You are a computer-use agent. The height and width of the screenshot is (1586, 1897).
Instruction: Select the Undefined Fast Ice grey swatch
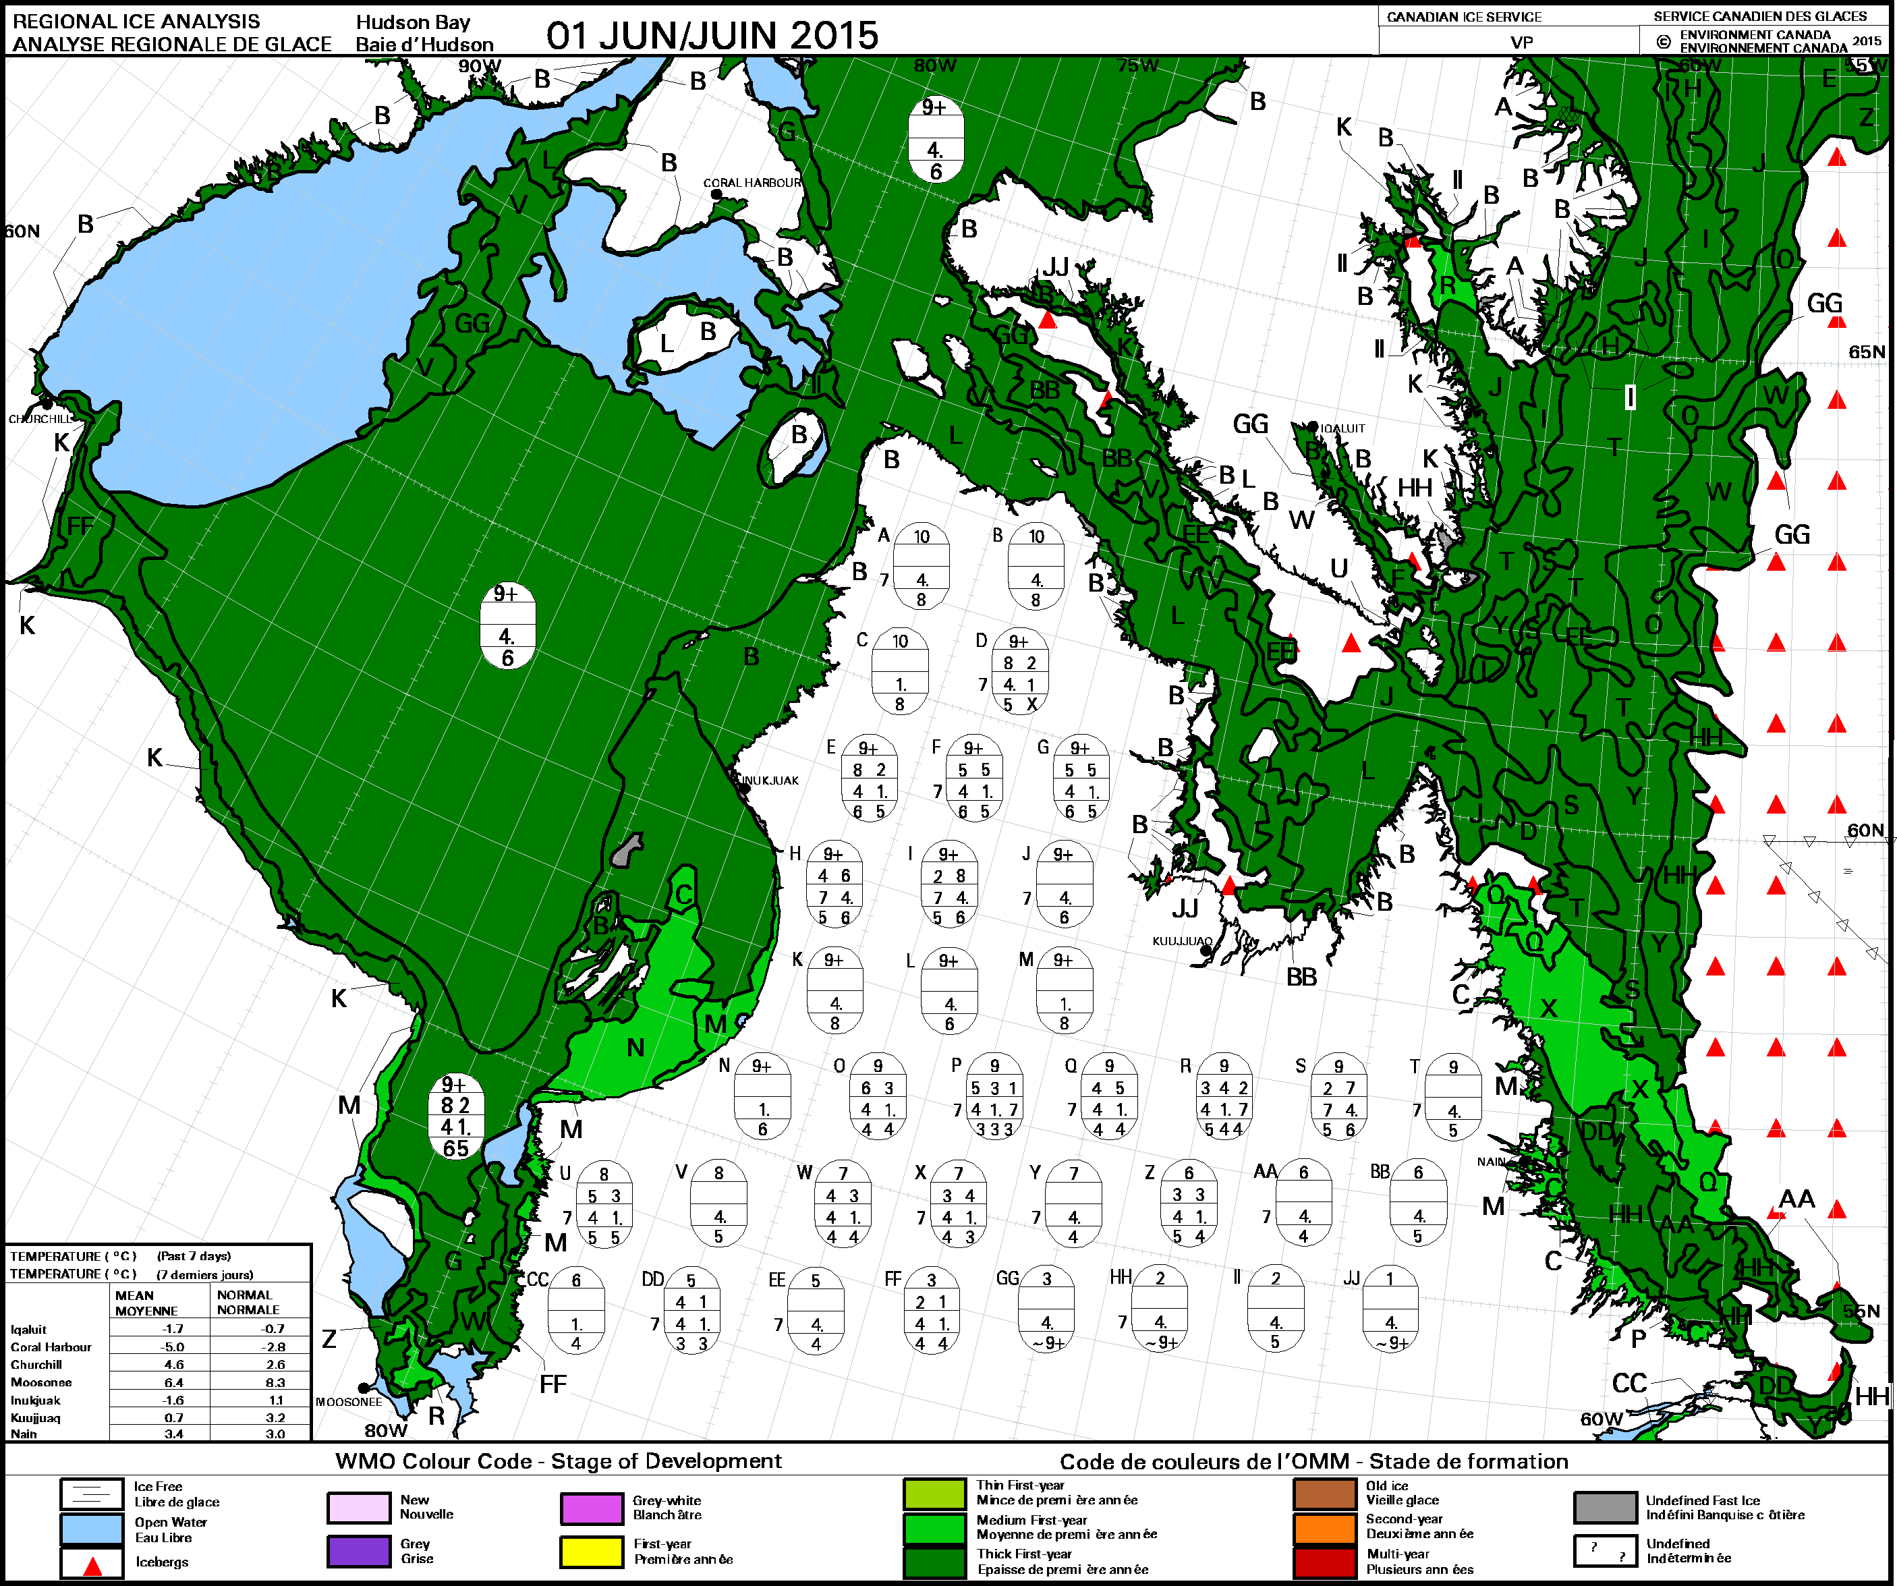[1605, 1508]
